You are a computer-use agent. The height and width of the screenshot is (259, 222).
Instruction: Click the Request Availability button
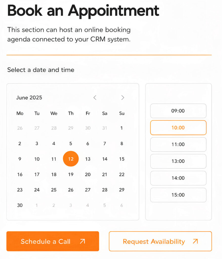point(160,241)
